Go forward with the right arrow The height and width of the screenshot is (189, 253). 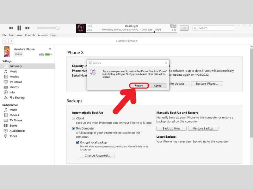[11, 41]
